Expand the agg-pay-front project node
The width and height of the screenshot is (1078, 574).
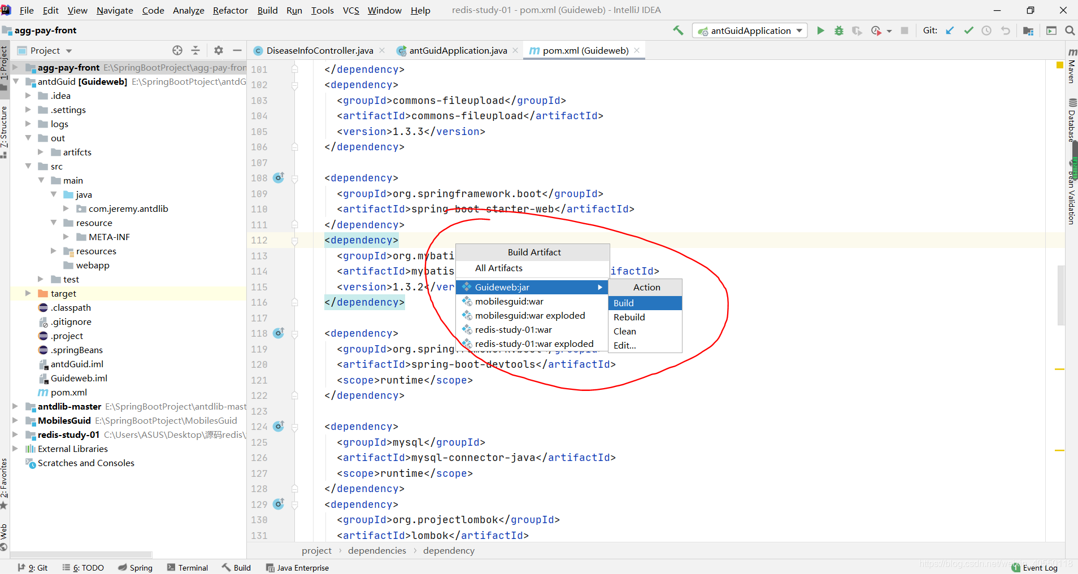coord(16,67)
